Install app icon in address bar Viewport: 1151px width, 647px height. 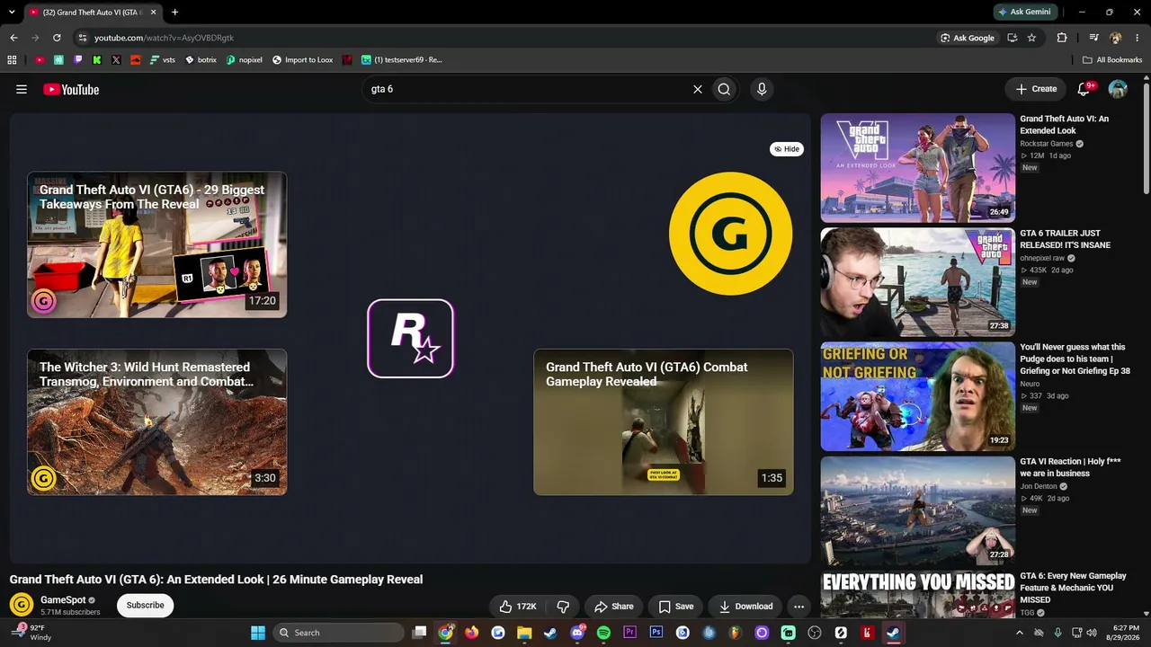(1013, 38)
